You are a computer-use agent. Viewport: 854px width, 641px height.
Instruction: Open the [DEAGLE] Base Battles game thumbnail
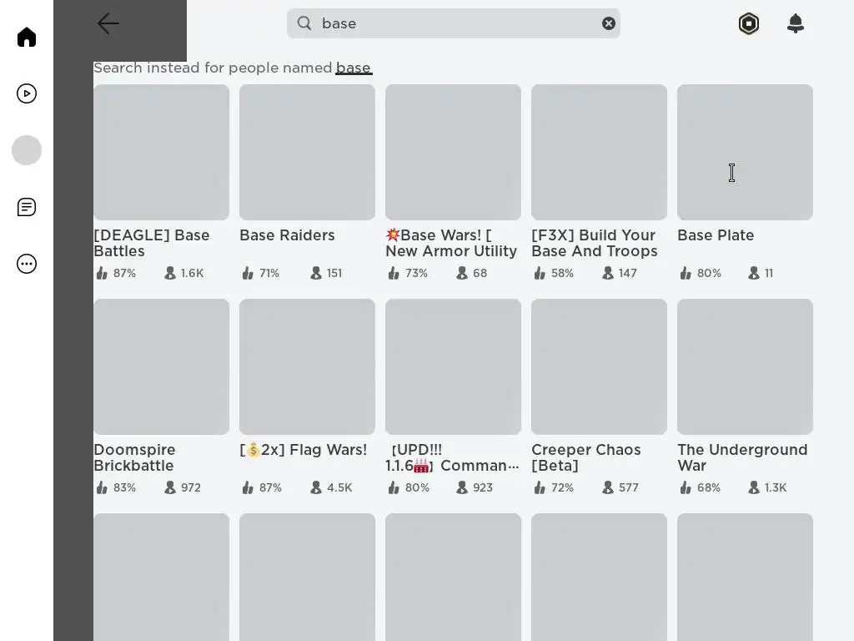(161, 152)
